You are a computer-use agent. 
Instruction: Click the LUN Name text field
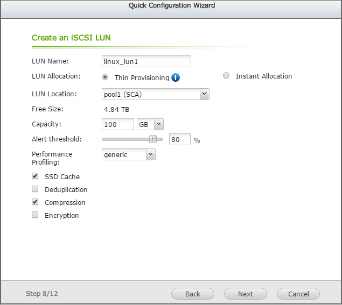[146, 61]
